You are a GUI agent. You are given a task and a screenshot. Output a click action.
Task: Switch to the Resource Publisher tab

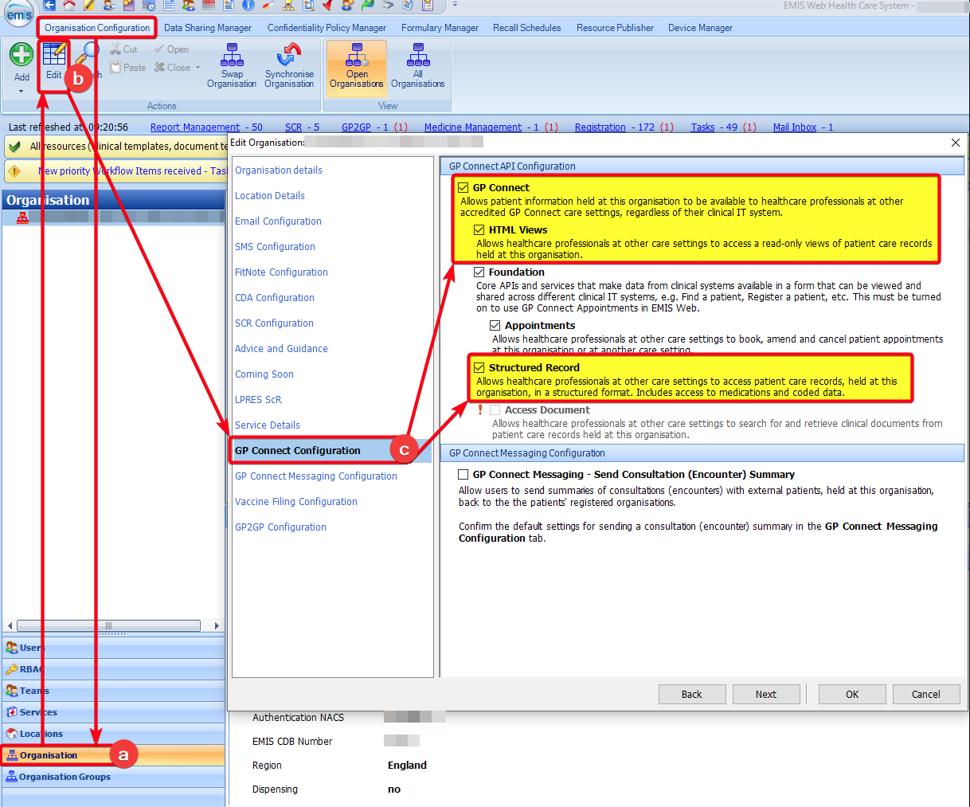click(x=615, y=28)
